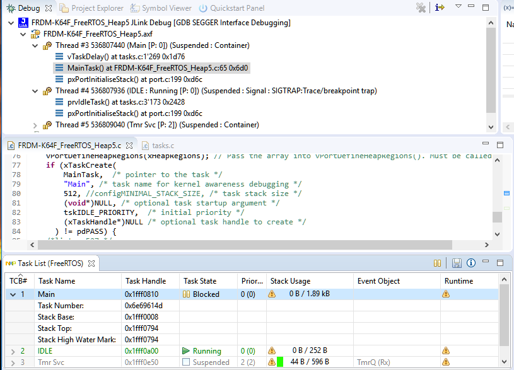The image size is (514, 370).
Task: Collapse Thread #3 Main node
Action: point(35,45)
